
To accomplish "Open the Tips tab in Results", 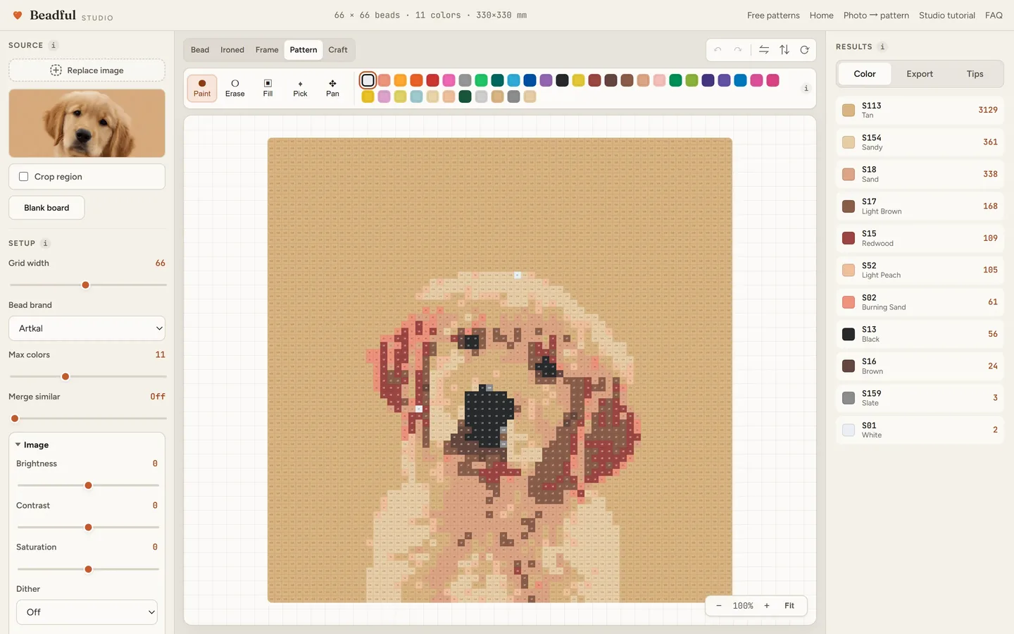I will pyautogui.click(x=975, y=74).
